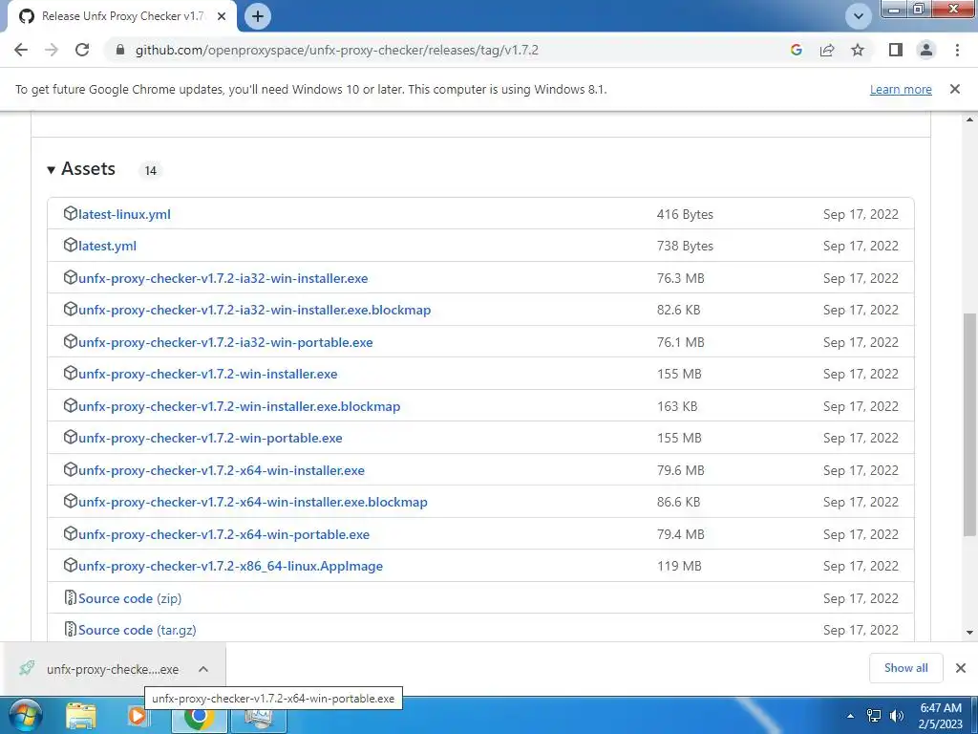Click the vertical scrollbar thumb
This screenshot has height=734, width=978.
click(x=970, y=424)
